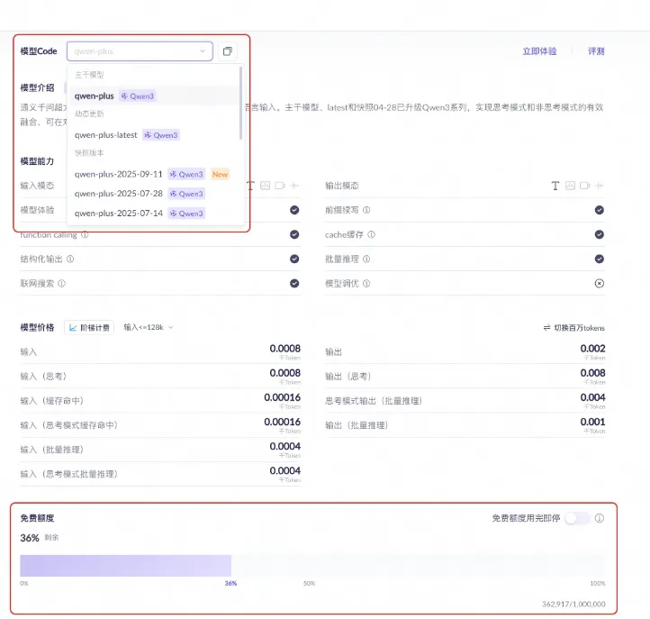Image resolution: width=650 pixels, height=619 pixels.
Task: Click the checkmark for 批量推理 row
Action: tap(600, 259)
